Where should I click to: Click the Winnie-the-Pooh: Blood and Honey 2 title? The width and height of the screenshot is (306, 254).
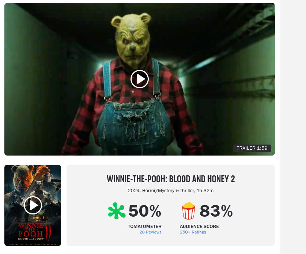171,179
